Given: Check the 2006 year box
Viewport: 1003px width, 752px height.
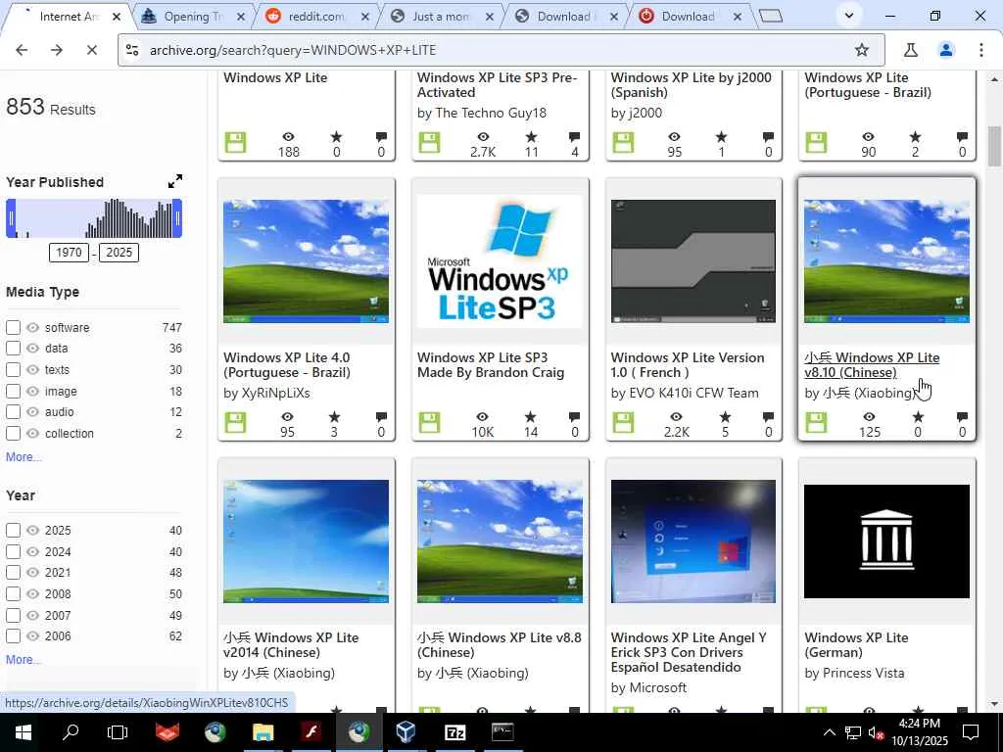Looking at the screenshot, I should (x=13, y=636).
